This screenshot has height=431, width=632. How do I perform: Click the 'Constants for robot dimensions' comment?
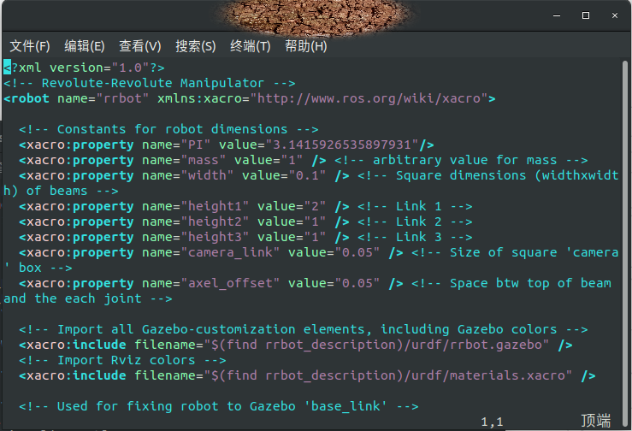[x=168, y=129]
